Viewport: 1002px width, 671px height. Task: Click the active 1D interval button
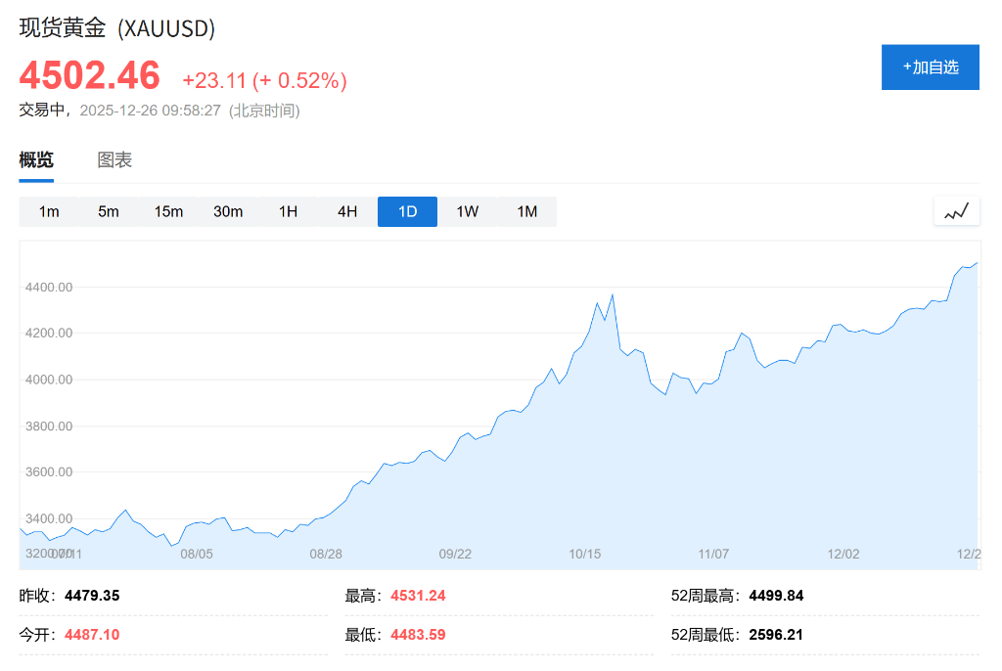tap(407, 212)
